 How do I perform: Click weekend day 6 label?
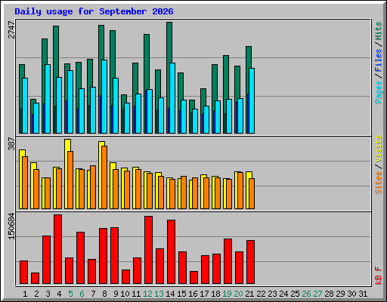(82, 294)
